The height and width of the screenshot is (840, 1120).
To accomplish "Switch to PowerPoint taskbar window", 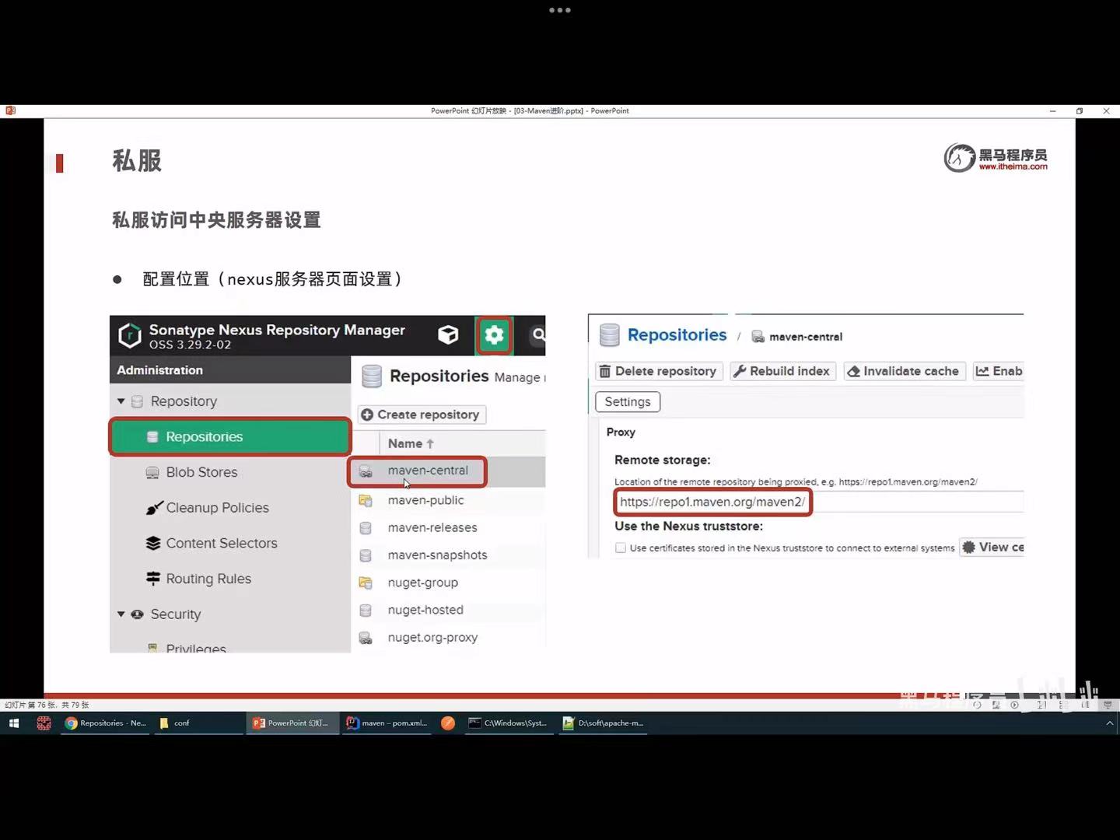I will click(x=293, y=723).
